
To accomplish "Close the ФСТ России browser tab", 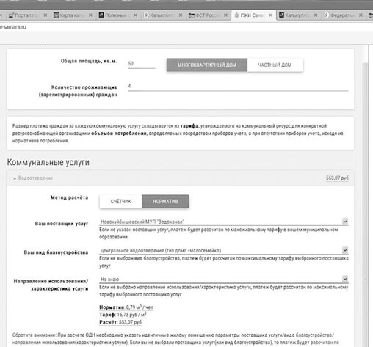I will click(x=225, y=15).
